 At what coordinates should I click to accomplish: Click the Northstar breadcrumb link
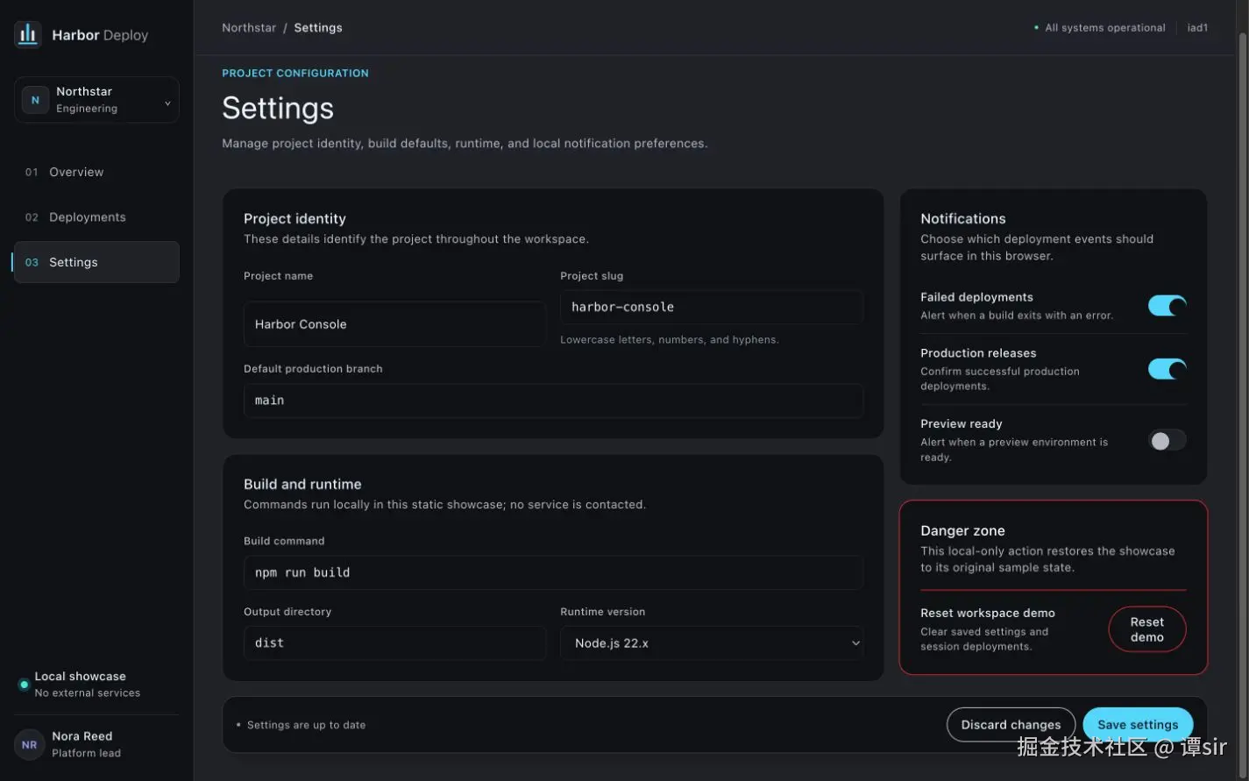[x=249, y=28]
